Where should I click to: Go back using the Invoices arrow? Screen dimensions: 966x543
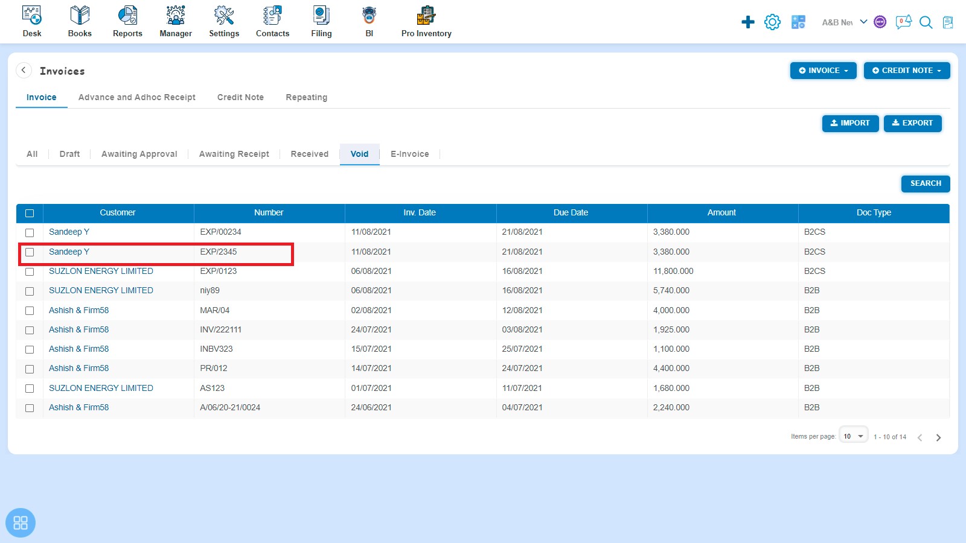pyautogui.click(x=24, y=70)
